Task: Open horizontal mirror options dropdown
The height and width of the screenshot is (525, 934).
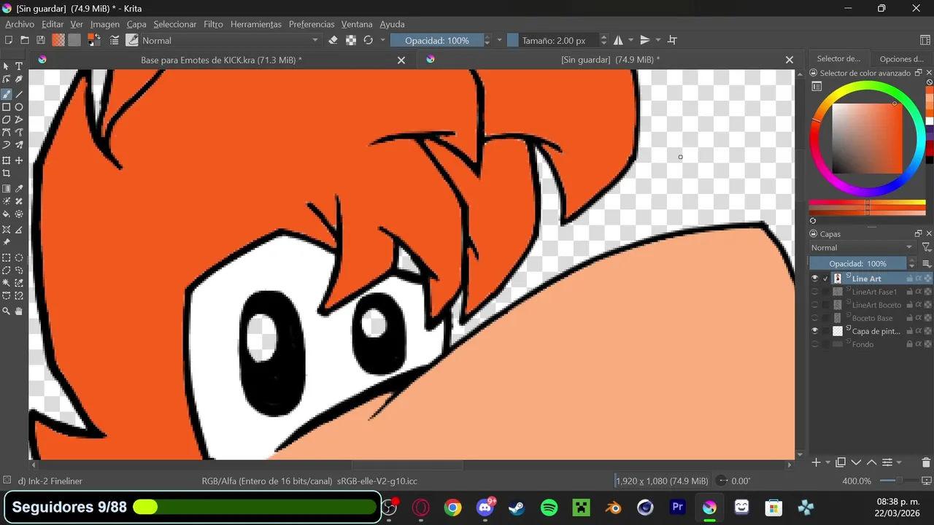Action: [630, 40]
